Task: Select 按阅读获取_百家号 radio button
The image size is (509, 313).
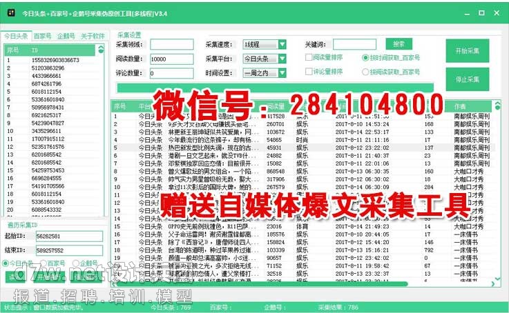Action: [365, 72]
